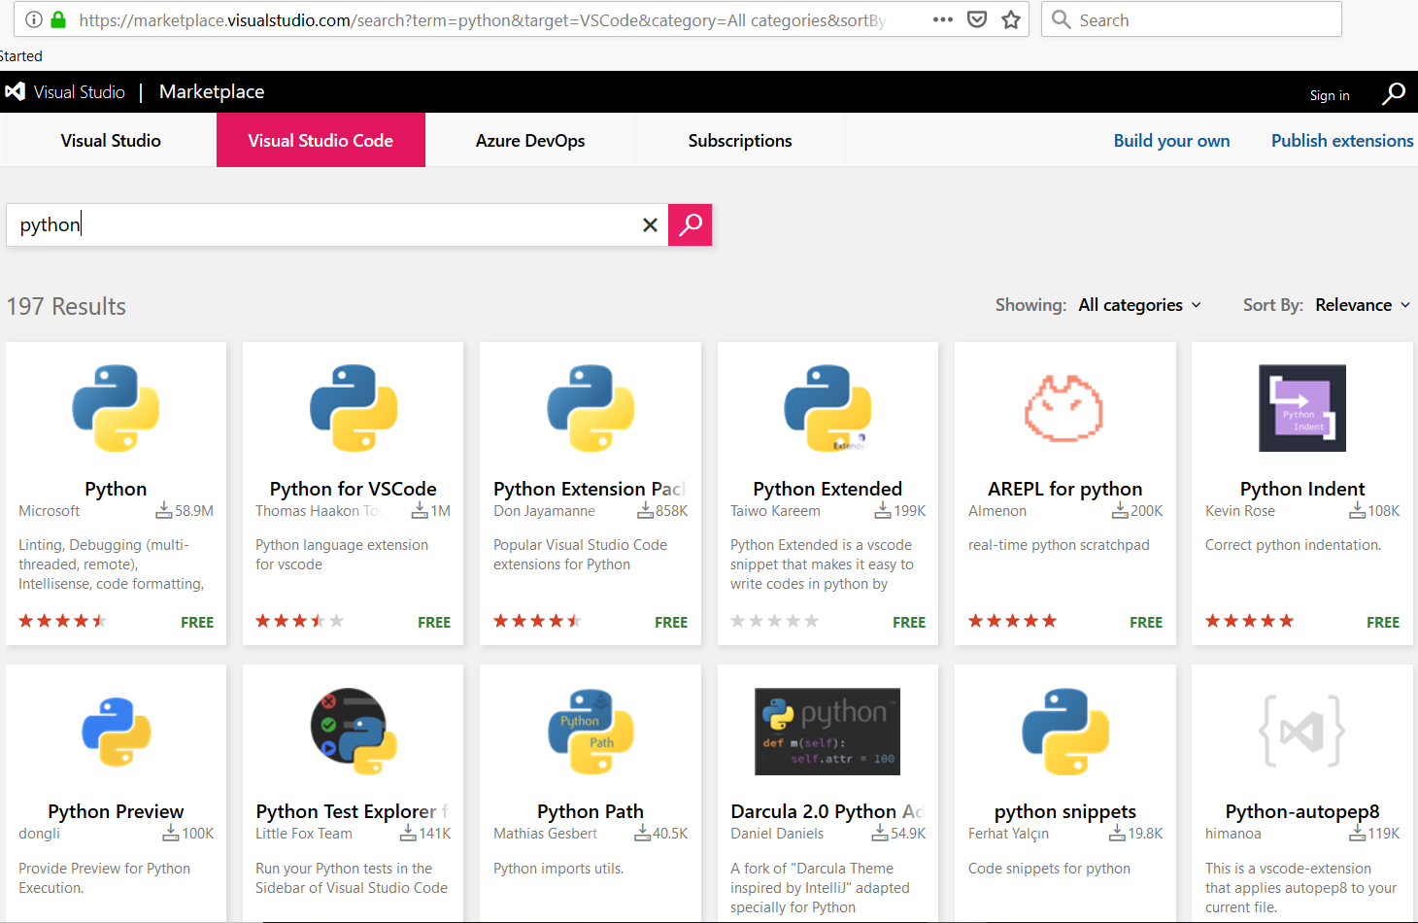This screenshot has height=923, width=1418.
Task: Open the python snippets logo
Action: pos(1064,732)
